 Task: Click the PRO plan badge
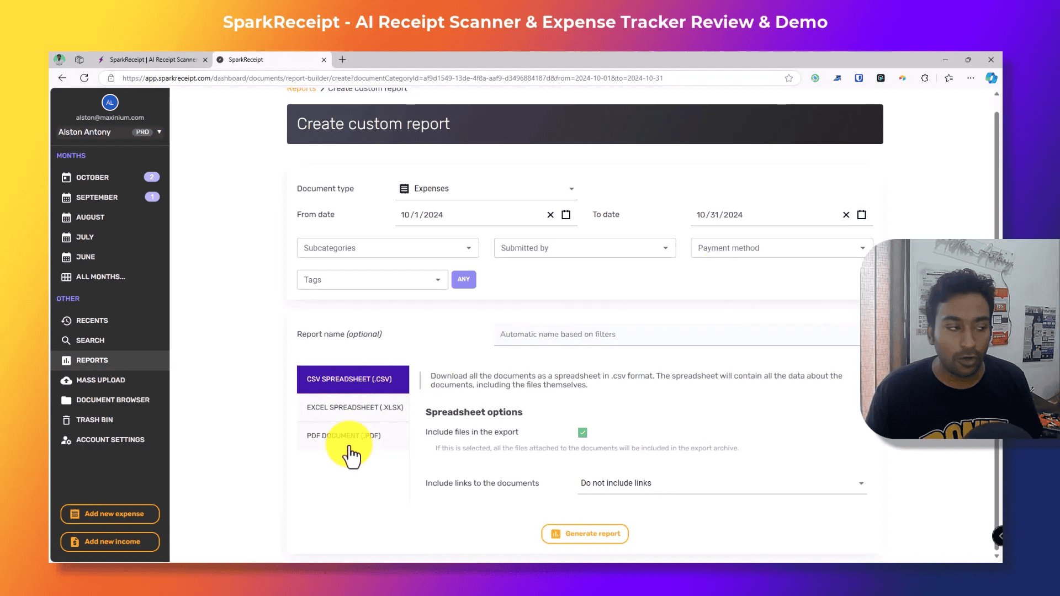[x=142, y=132]
